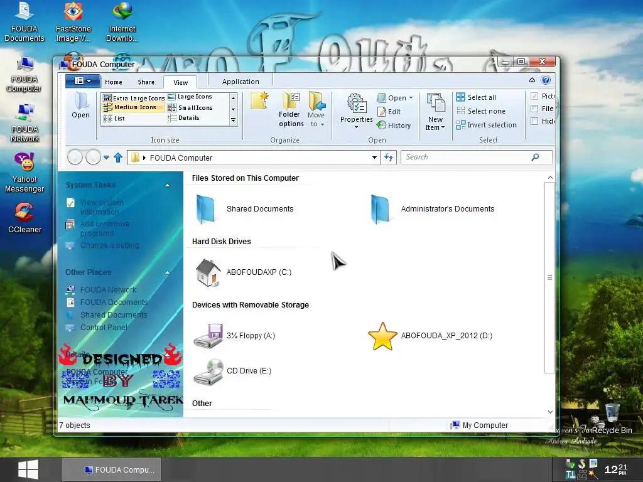The height and width of the screenshot is (482, 643).
Task: Open the FOUDA Documents desktop icon
Action: [x=24, y=23]
